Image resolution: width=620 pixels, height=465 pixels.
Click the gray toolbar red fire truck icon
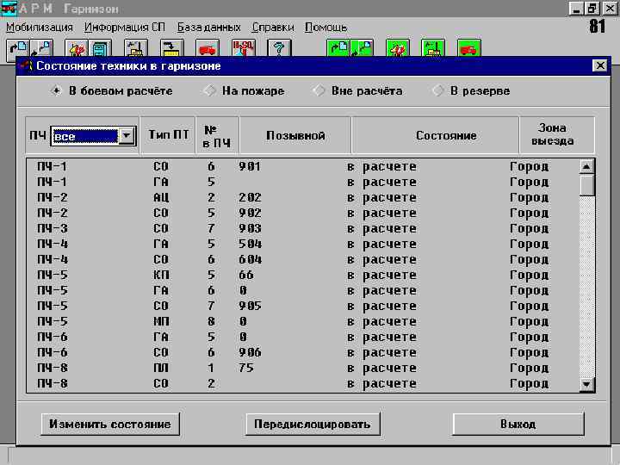208,48
